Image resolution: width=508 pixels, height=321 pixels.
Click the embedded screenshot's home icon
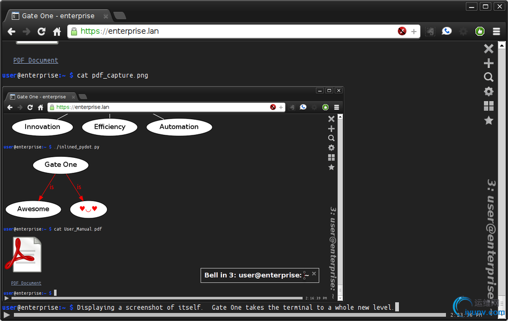point(41,108)
